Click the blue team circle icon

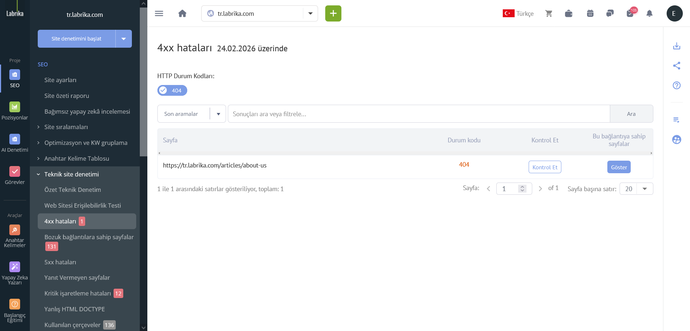(677, 140)
